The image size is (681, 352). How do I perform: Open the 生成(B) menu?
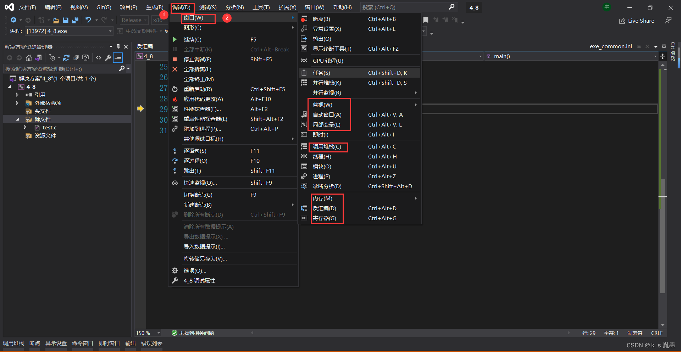click(x=155, y=7)
